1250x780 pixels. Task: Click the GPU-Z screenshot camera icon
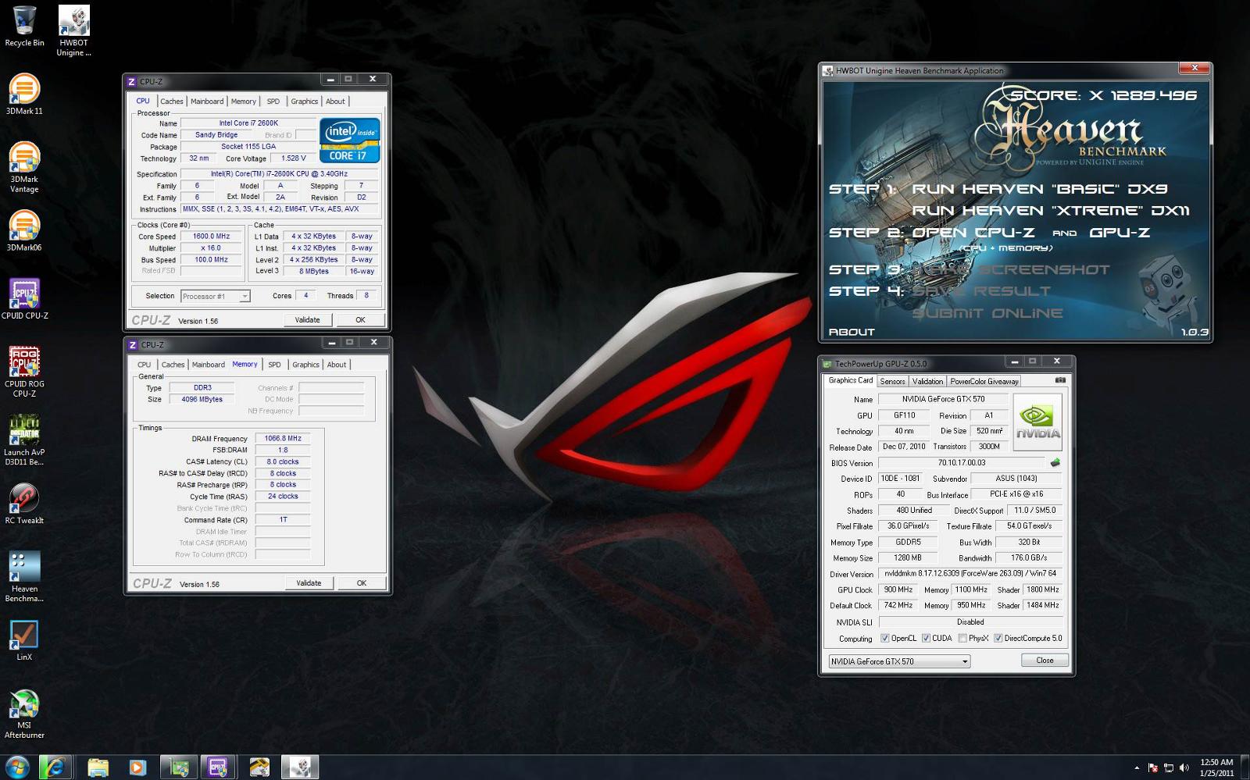[1059, 380]
